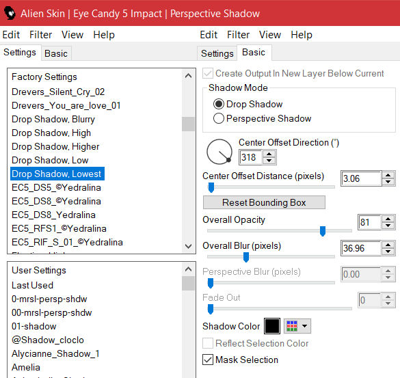
Task: Select user preset 0-mrsl-persp-shdw
Action: coord(49,299)
